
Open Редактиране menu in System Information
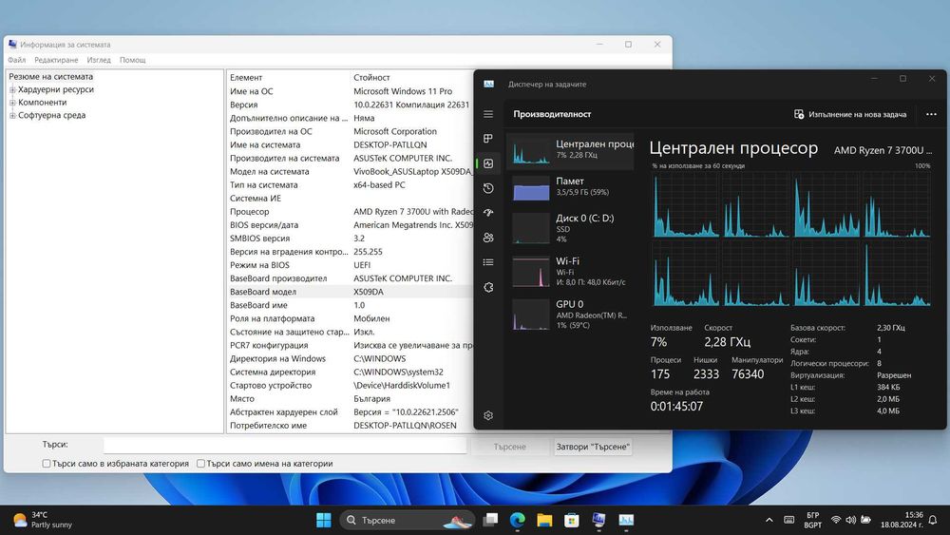click(x=56, y=60)
